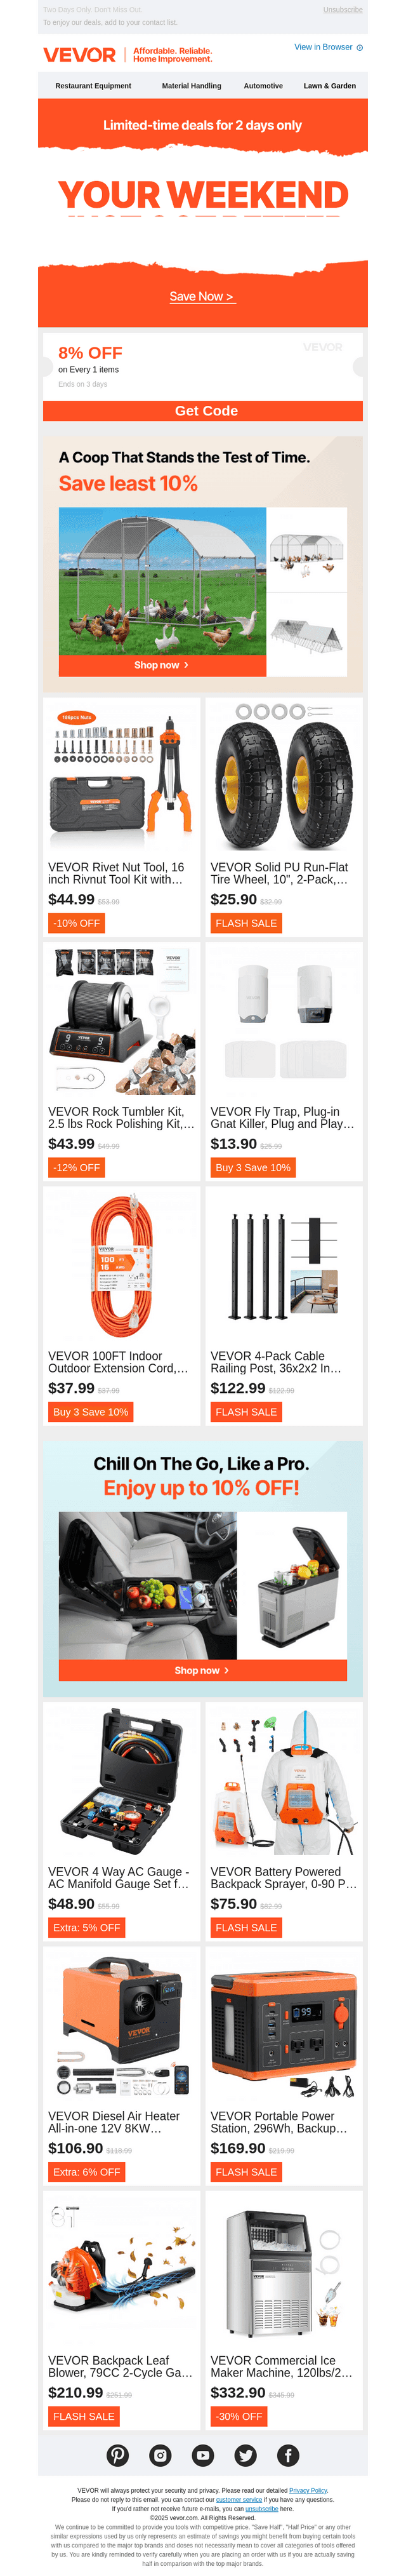Image resolution: width=406 pixels, height=2576 pixels.
Task: Open the Pinterest icon in footer
Action: click(118, 2455)
